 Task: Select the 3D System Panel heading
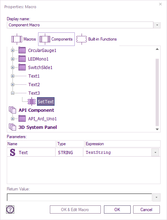pos(38,127)
